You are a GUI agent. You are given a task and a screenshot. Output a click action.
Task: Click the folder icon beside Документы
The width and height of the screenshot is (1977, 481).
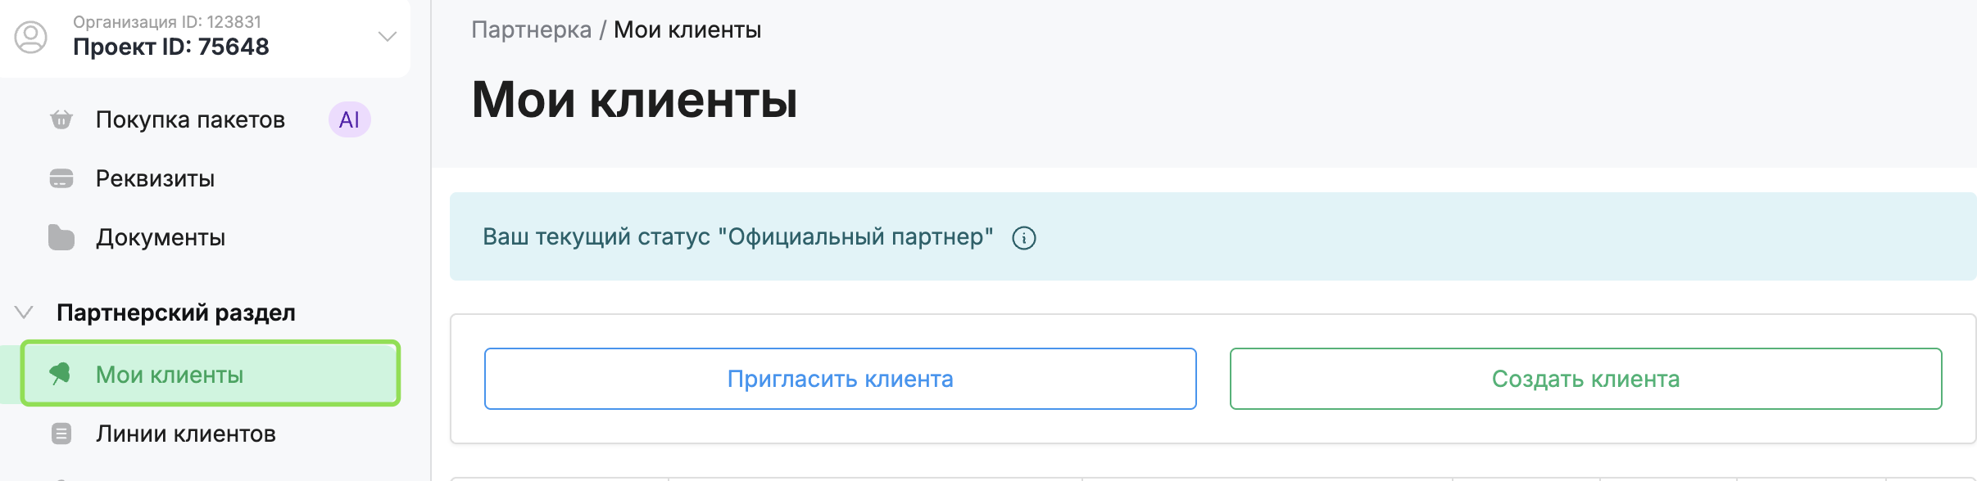61,237
